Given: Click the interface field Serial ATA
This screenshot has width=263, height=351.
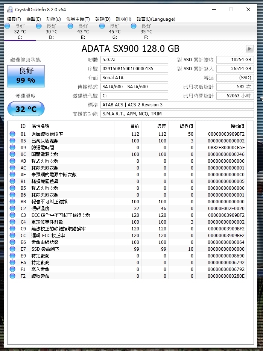Looking at the screenshot, I should [134, 78].
